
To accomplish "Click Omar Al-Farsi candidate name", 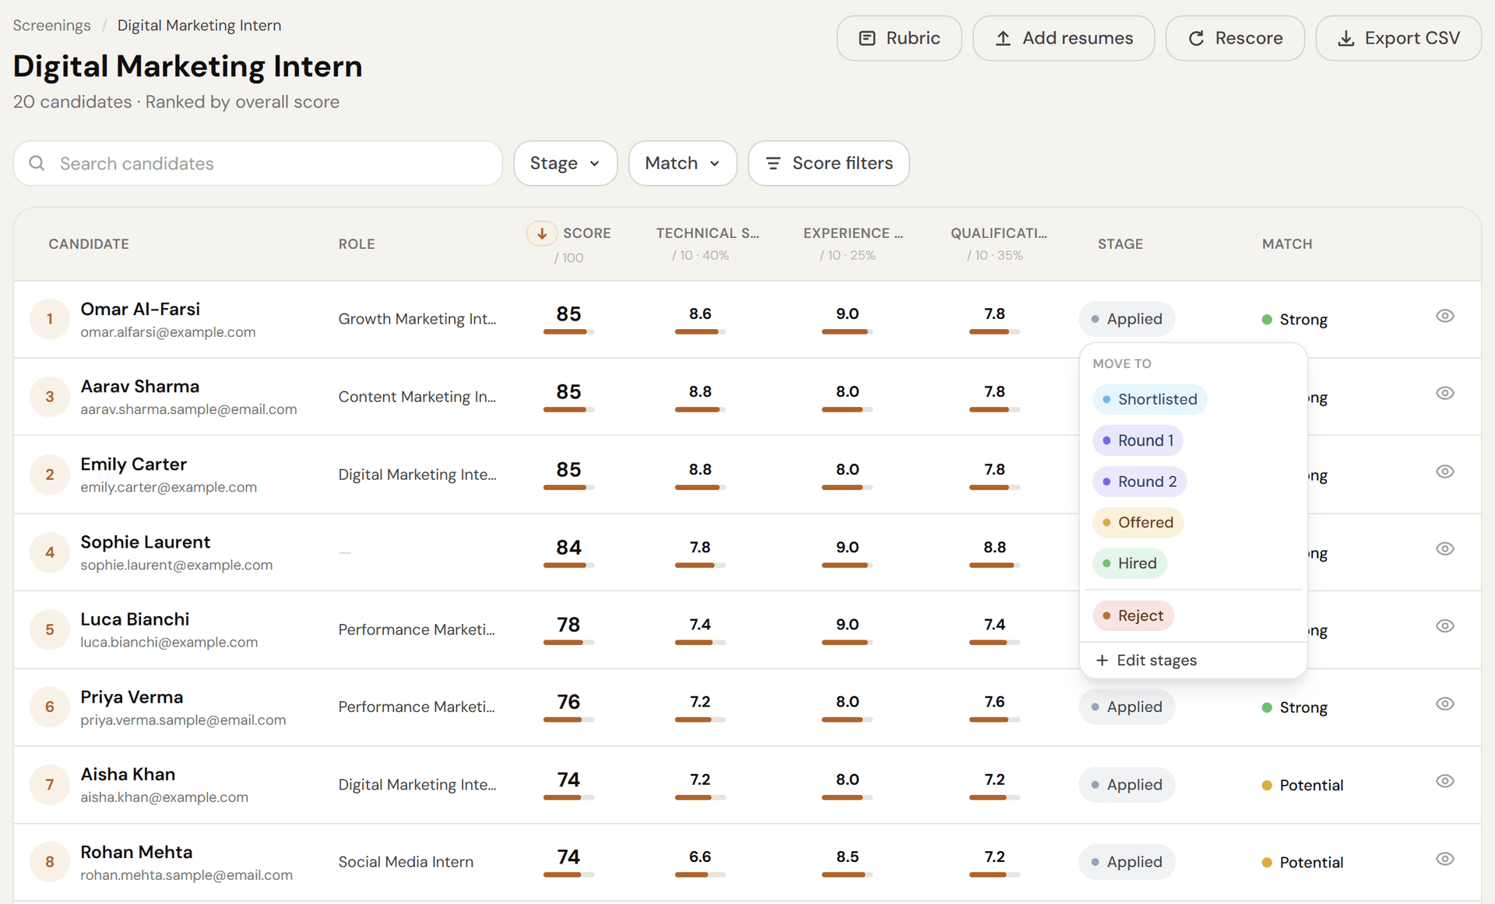I will tap(140, 309).
